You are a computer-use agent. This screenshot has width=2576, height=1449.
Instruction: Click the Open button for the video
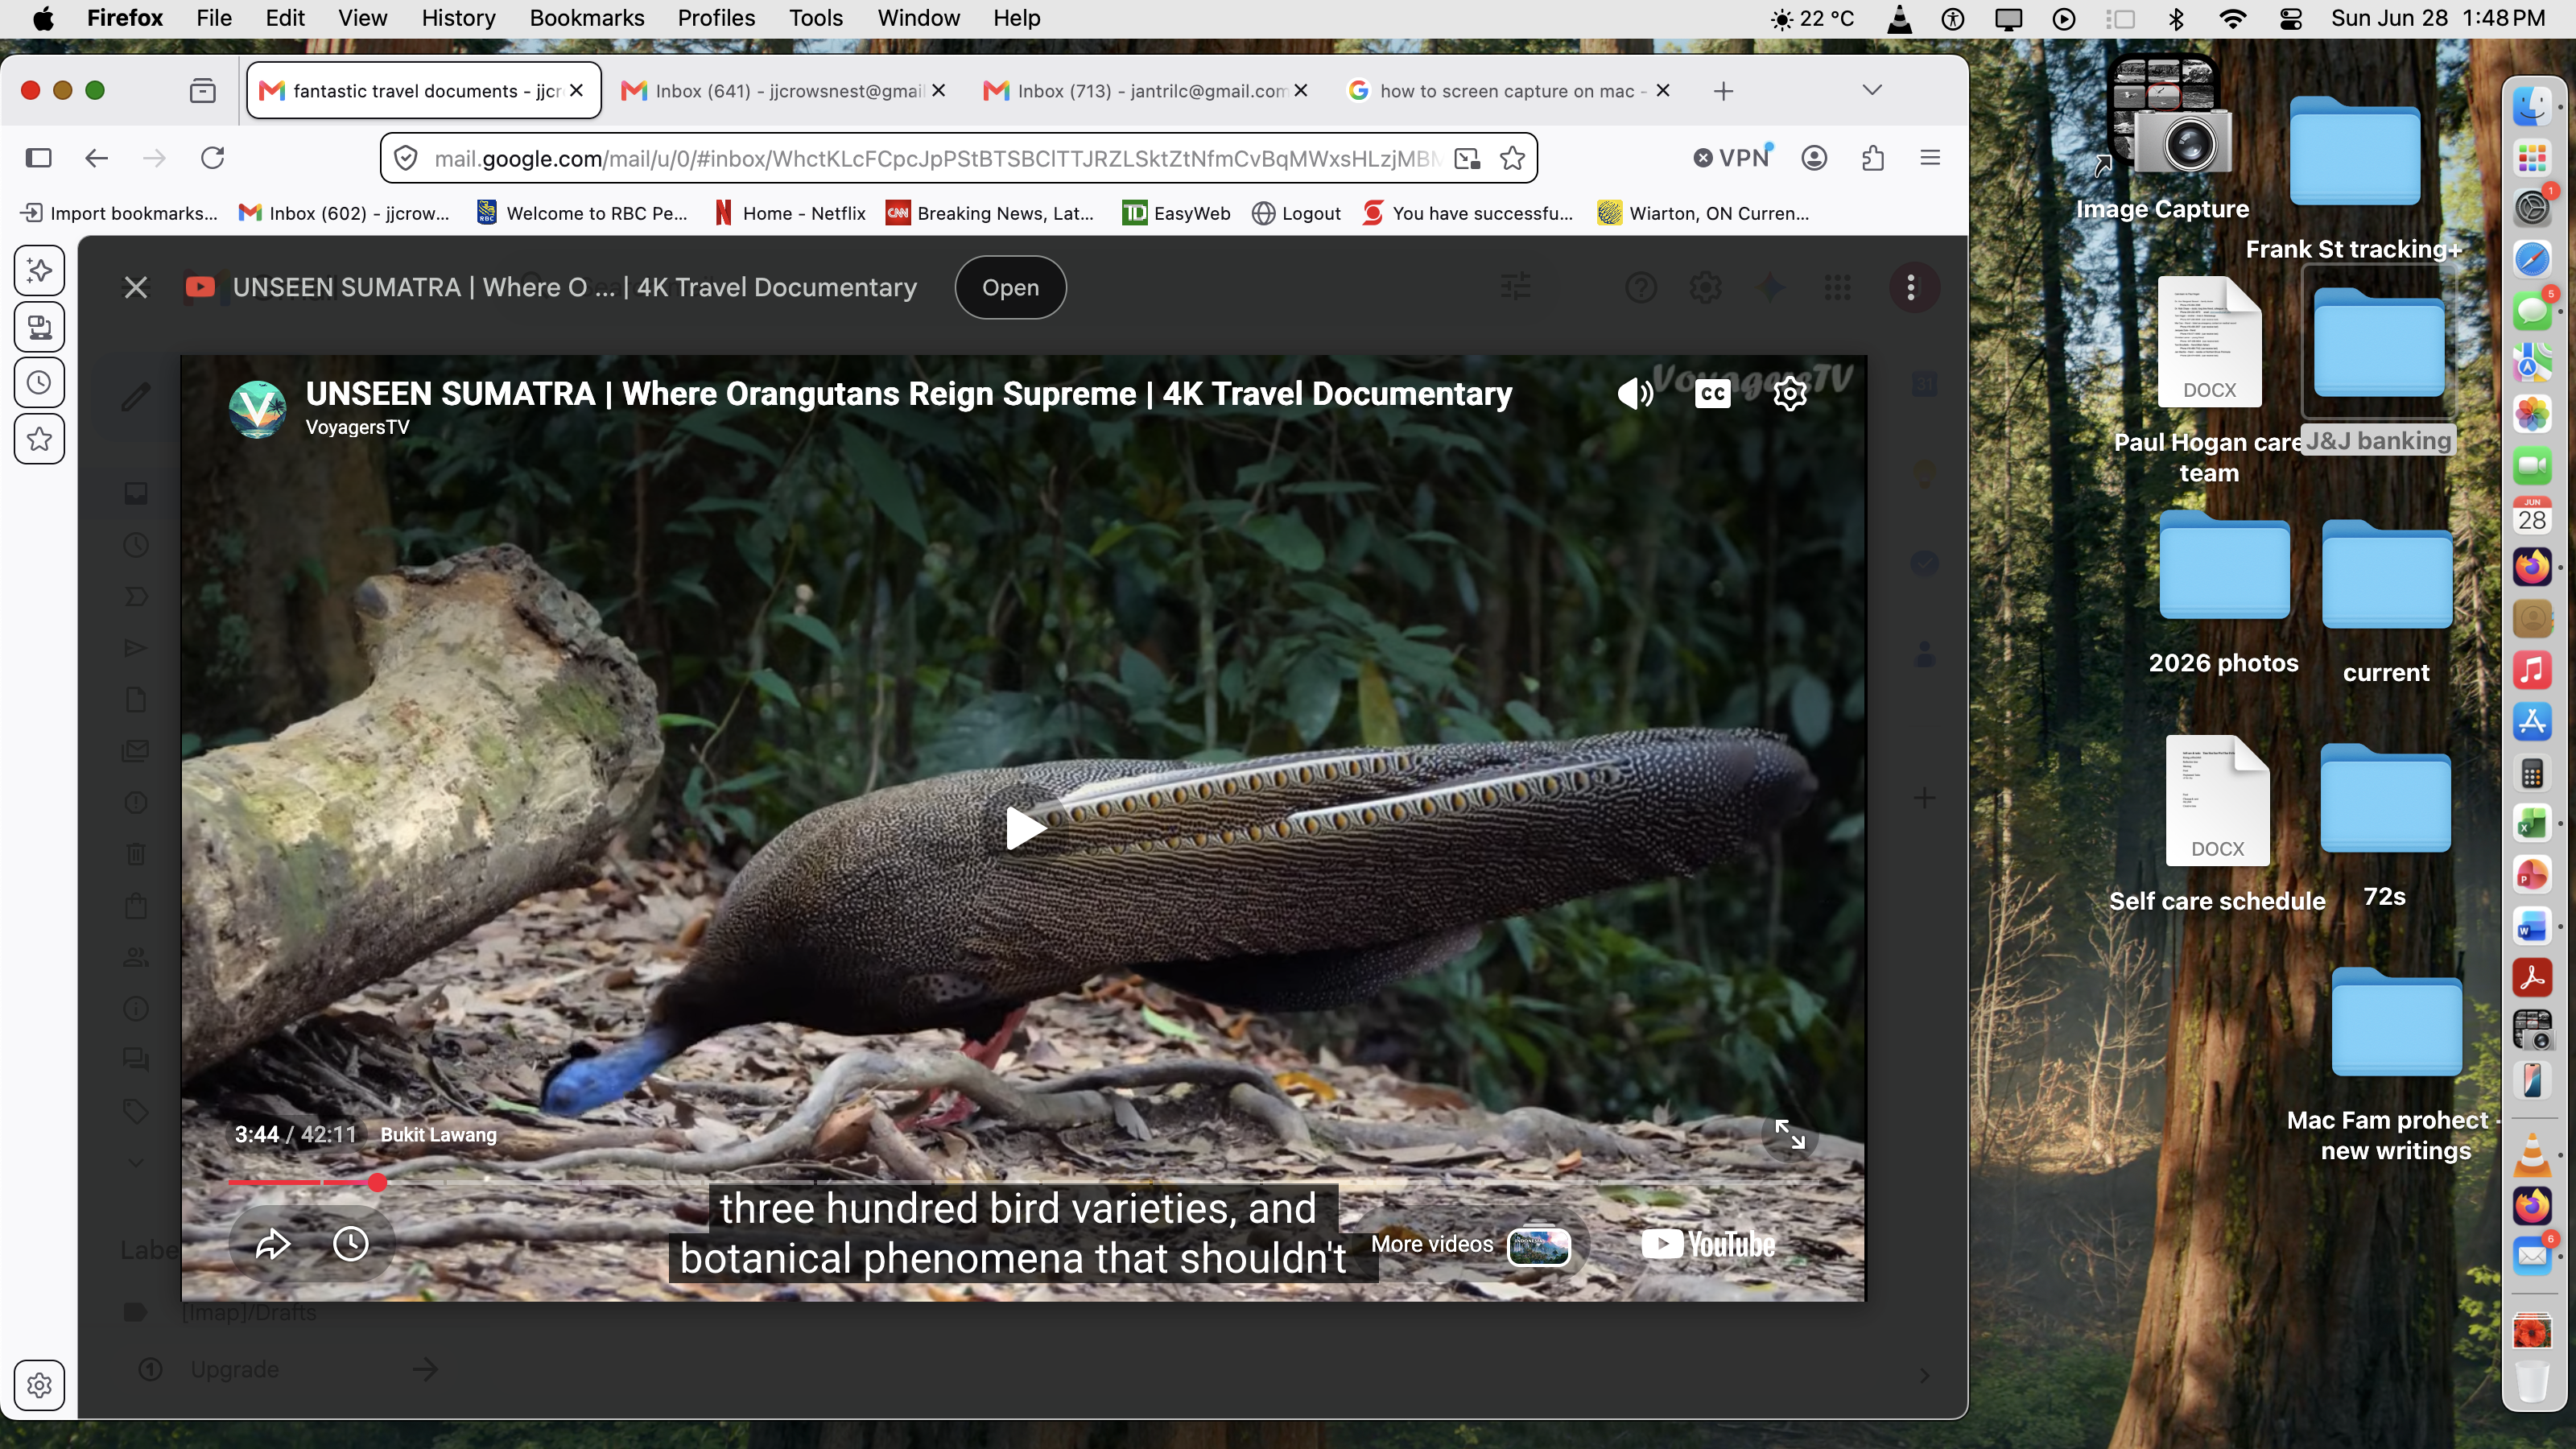click(x=1010, y=287)
